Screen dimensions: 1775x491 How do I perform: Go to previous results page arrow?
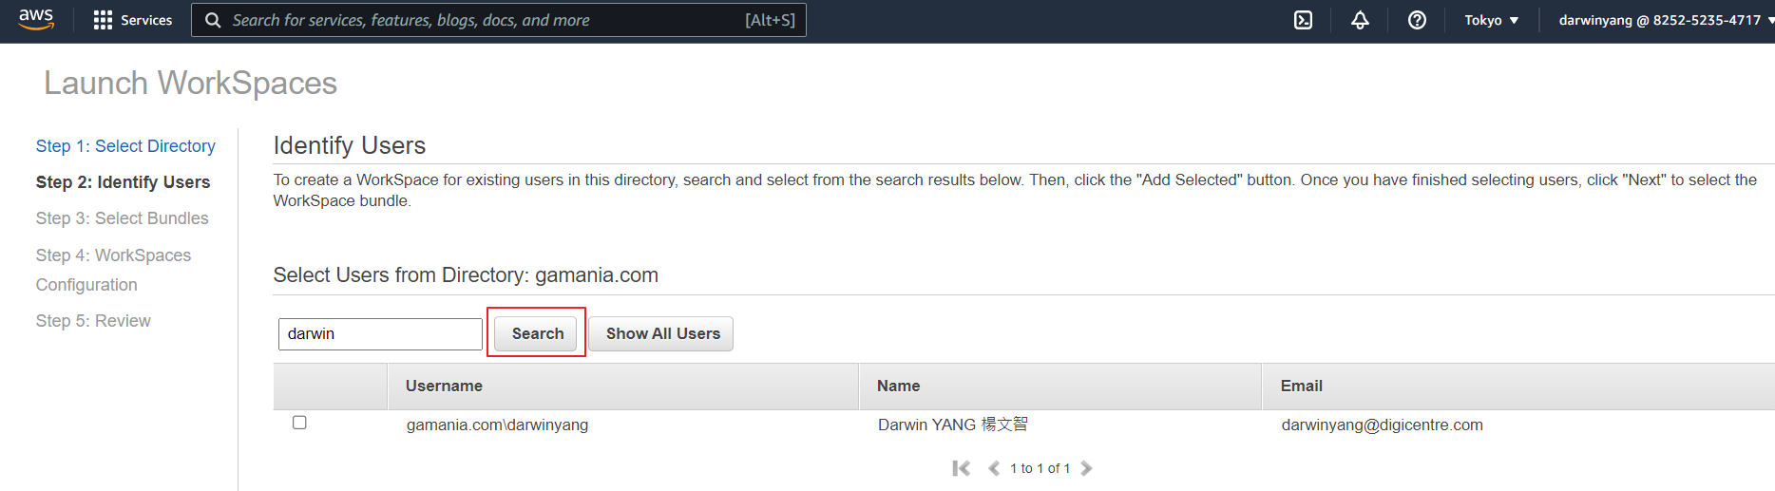pyautogui.click(x=994, y=468)
